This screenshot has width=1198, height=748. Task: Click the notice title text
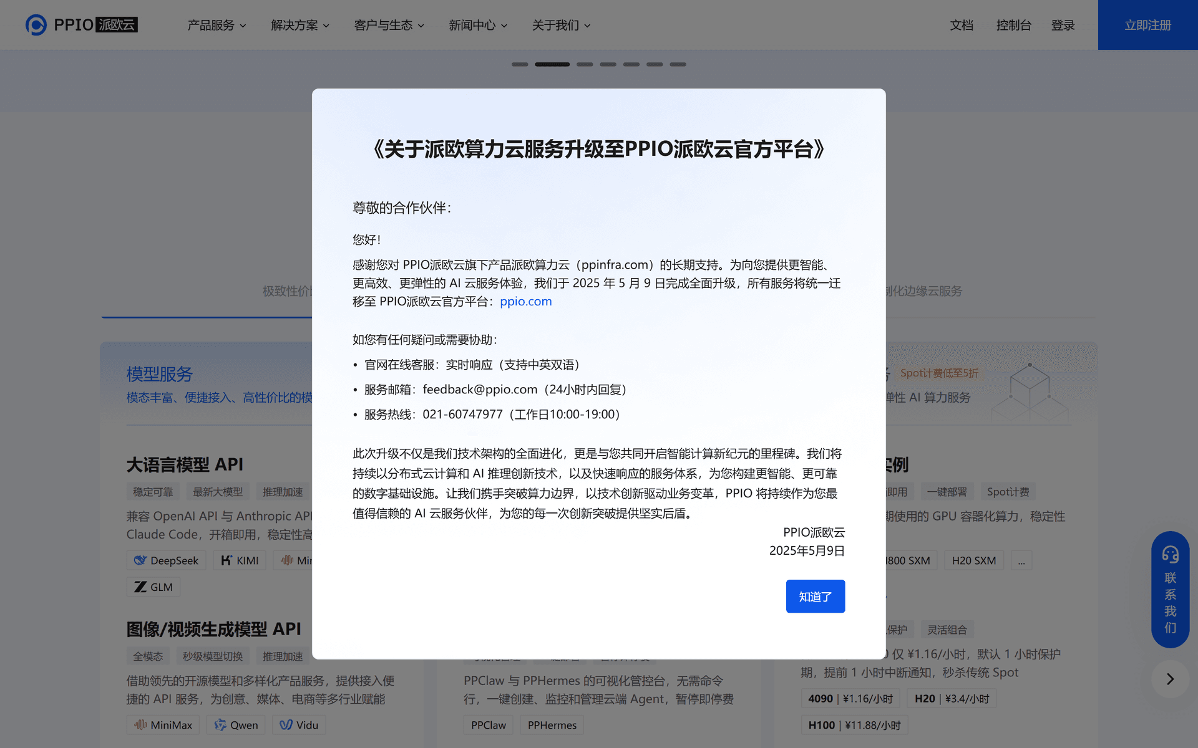tap(599, 150)
